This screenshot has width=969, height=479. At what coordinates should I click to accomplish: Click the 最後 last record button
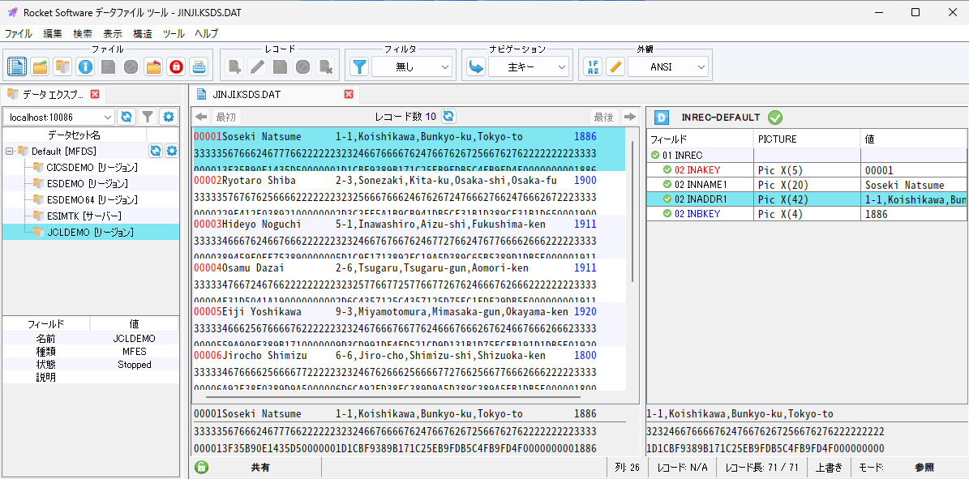click(603, 117)
